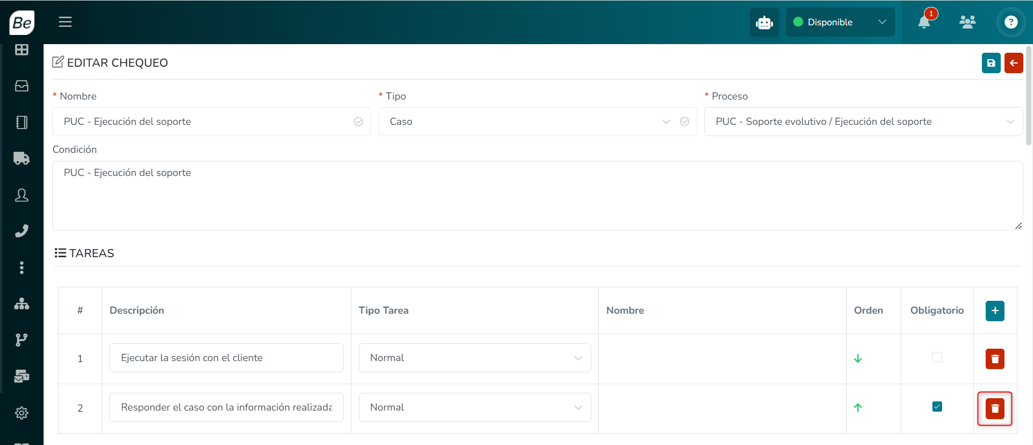Delete task 1 with trash button

[x=995, y=359]
